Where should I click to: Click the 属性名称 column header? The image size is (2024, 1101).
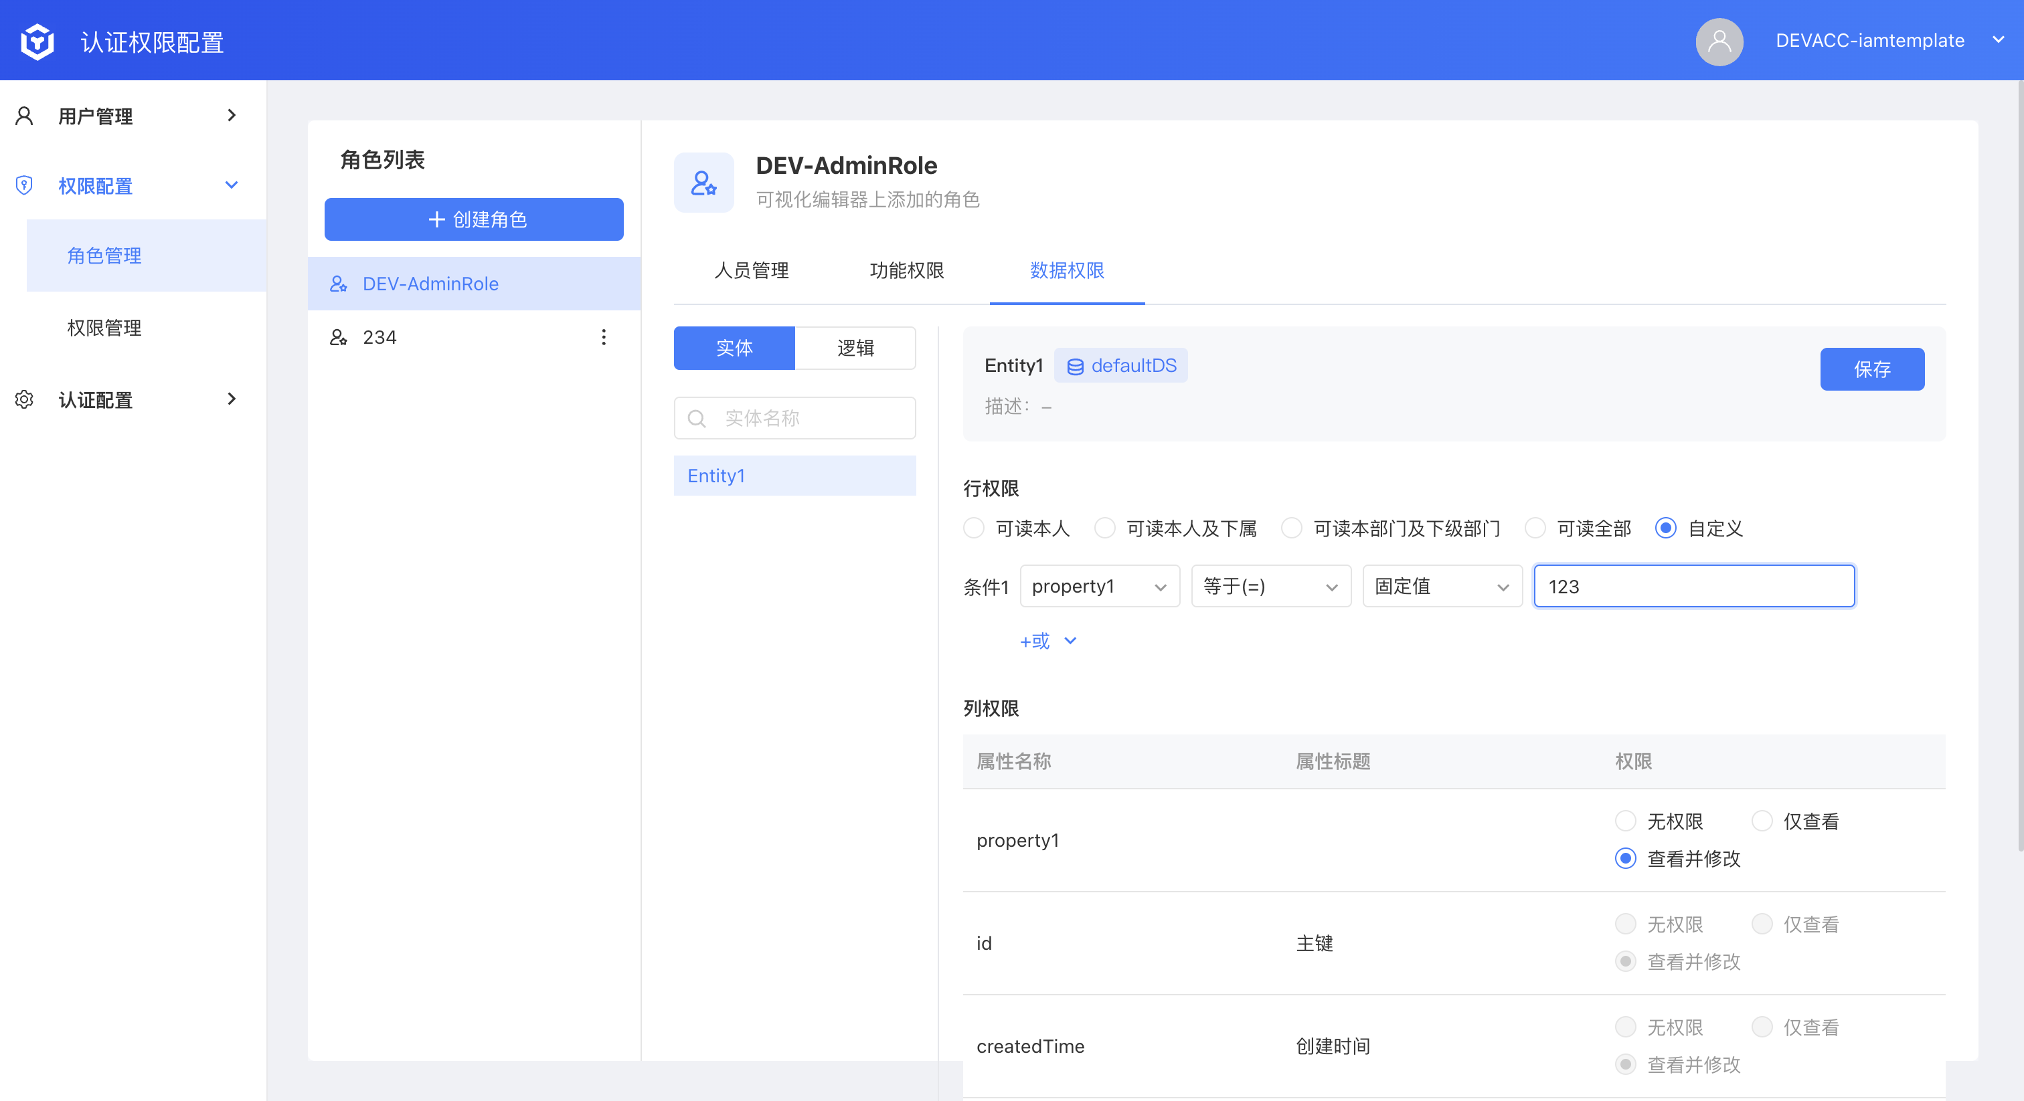click(1013, 761)
